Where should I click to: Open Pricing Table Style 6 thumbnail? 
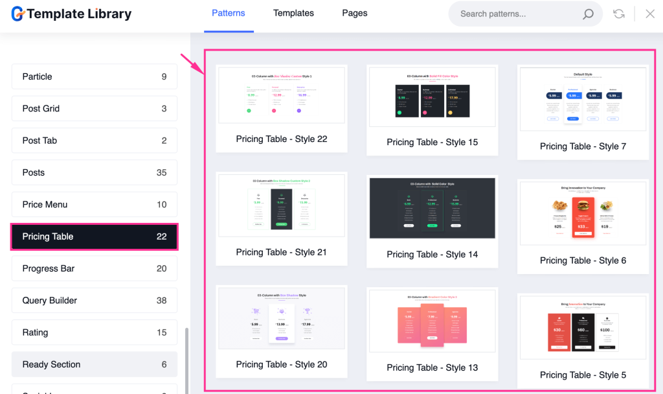pos(583,213)
